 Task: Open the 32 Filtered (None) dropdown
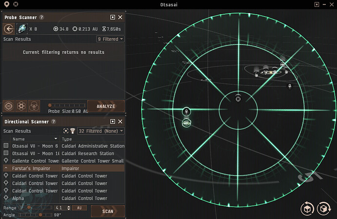[101, 131]
